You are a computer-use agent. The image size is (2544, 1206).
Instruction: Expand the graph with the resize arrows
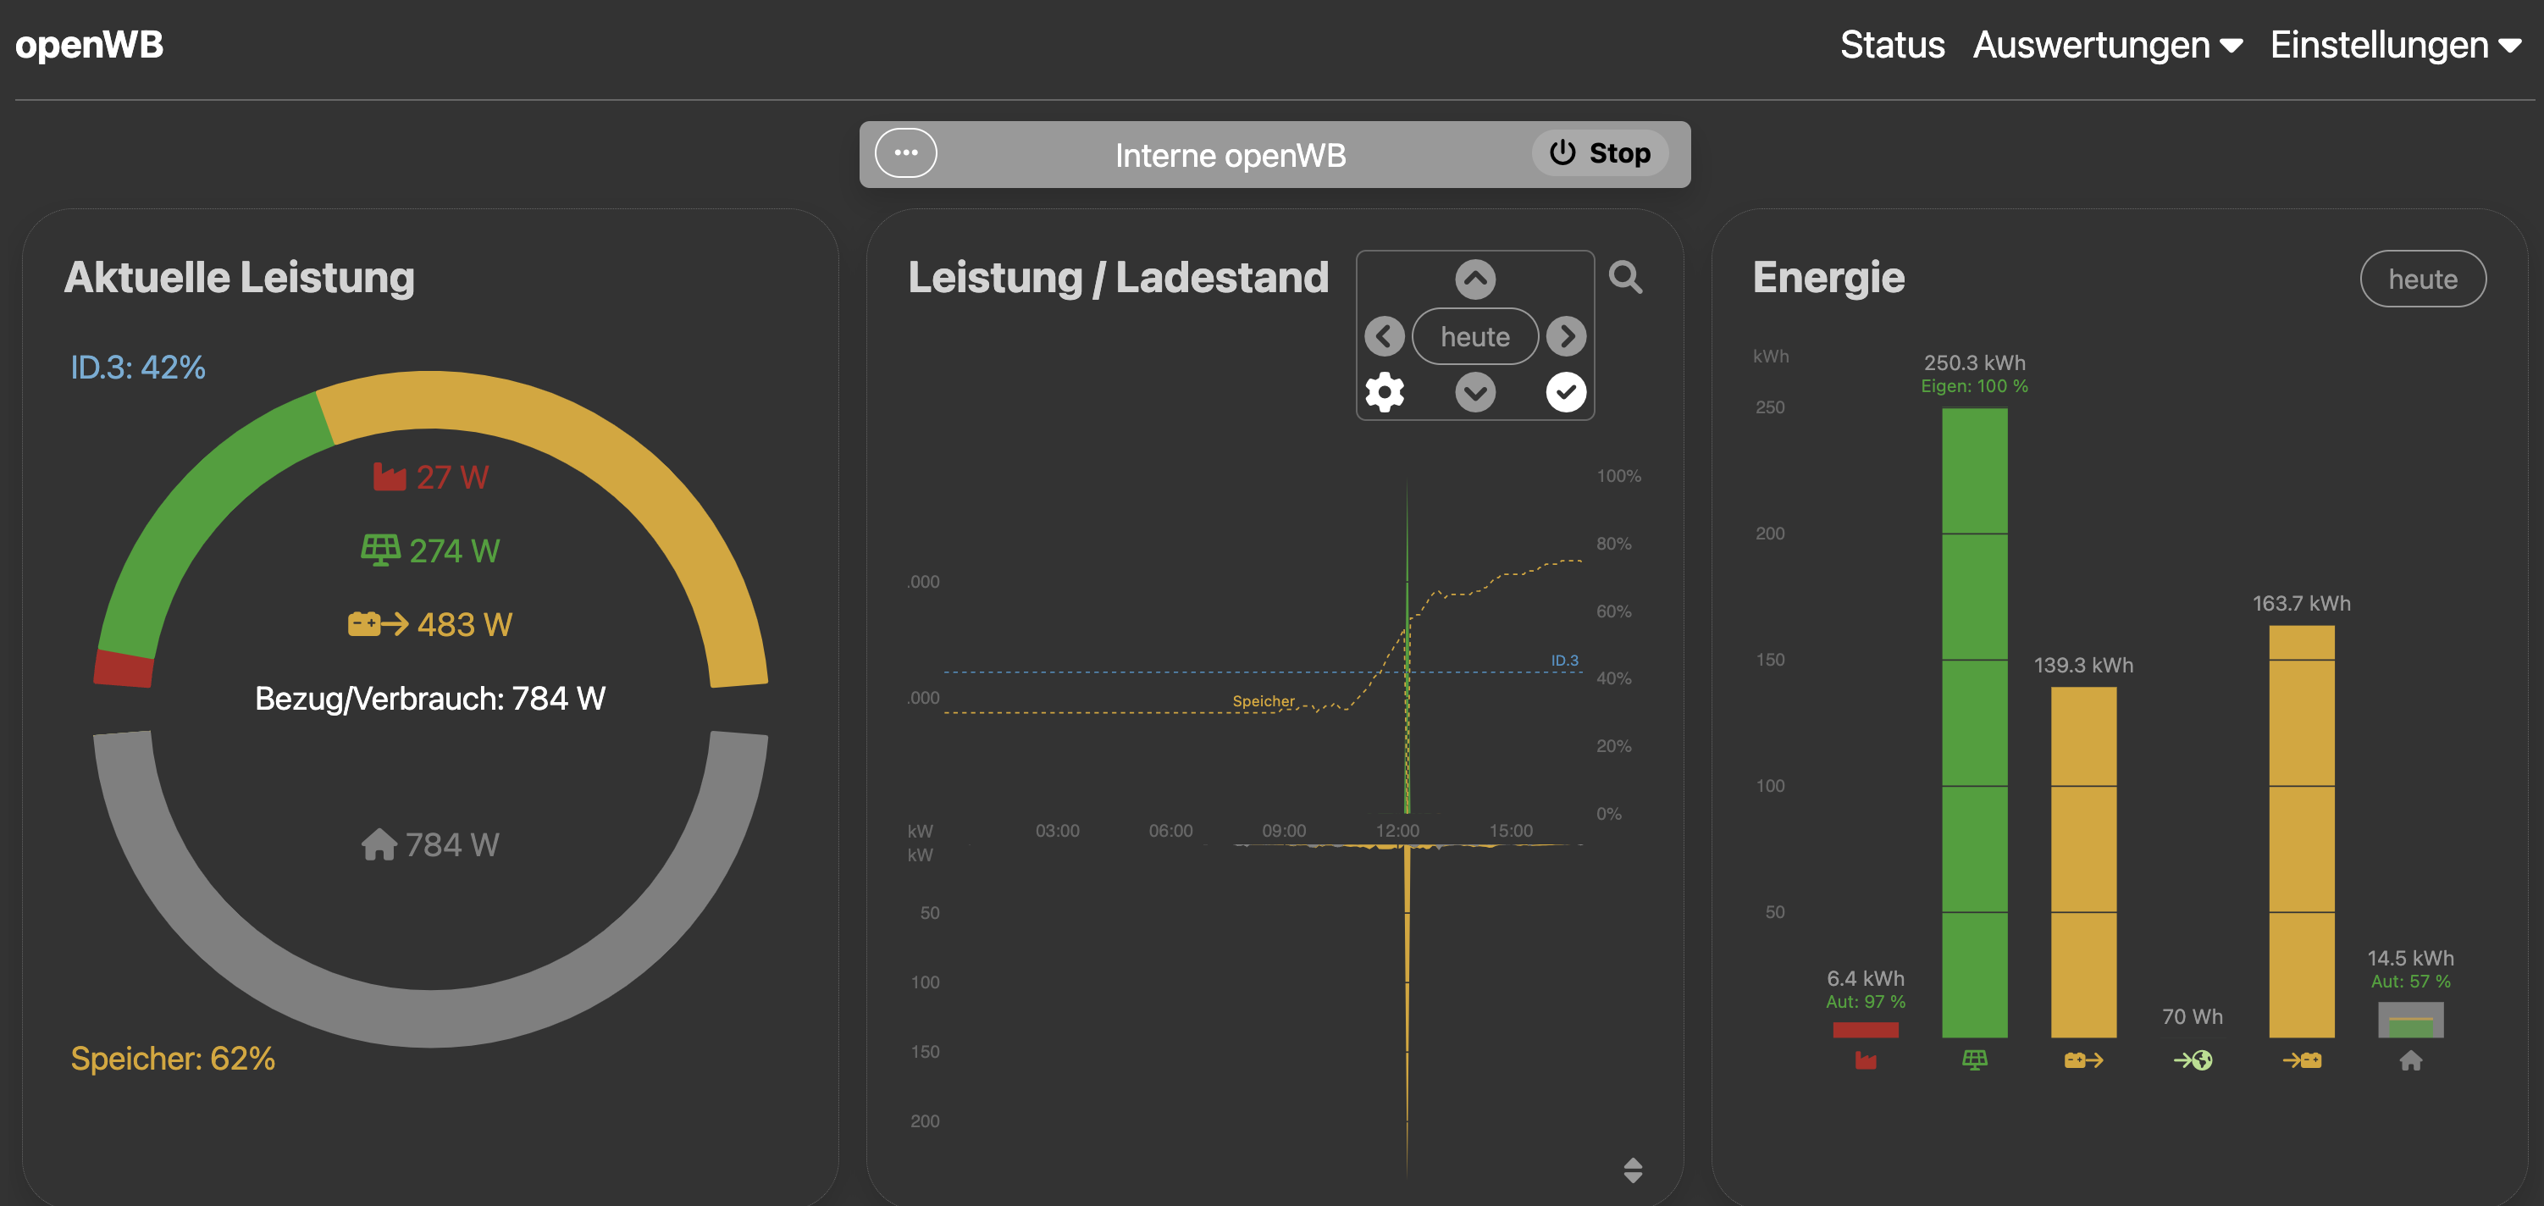1633,1170
